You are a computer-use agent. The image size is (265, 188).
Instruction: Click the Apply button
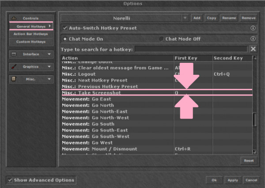(x=233, y=180)
